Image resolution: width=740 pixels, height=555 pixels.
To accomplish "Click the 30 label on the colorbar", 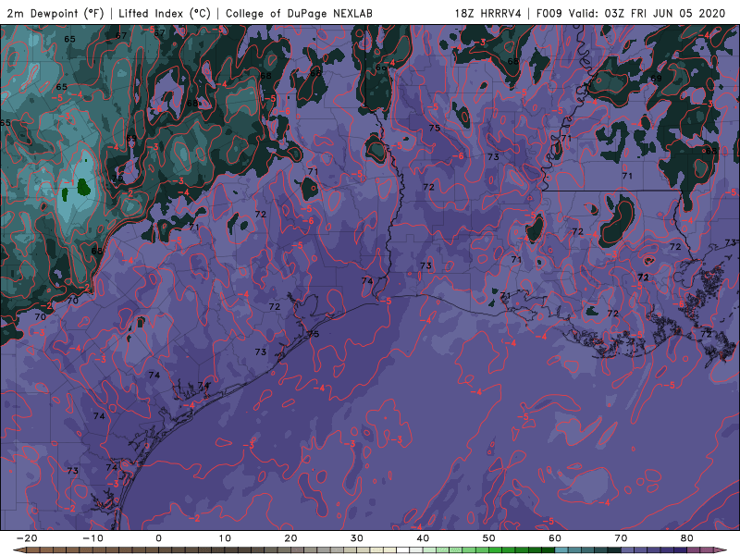I will tap(357, 538).
